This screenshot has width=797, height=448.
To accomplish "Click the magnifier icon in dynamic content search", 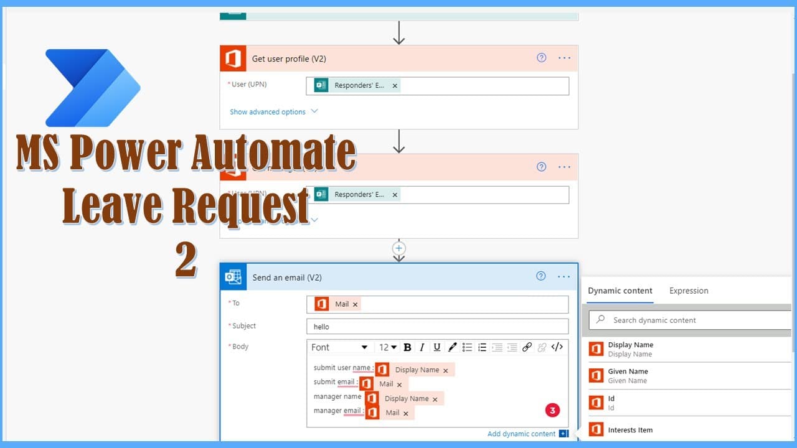I will point(601,320).
